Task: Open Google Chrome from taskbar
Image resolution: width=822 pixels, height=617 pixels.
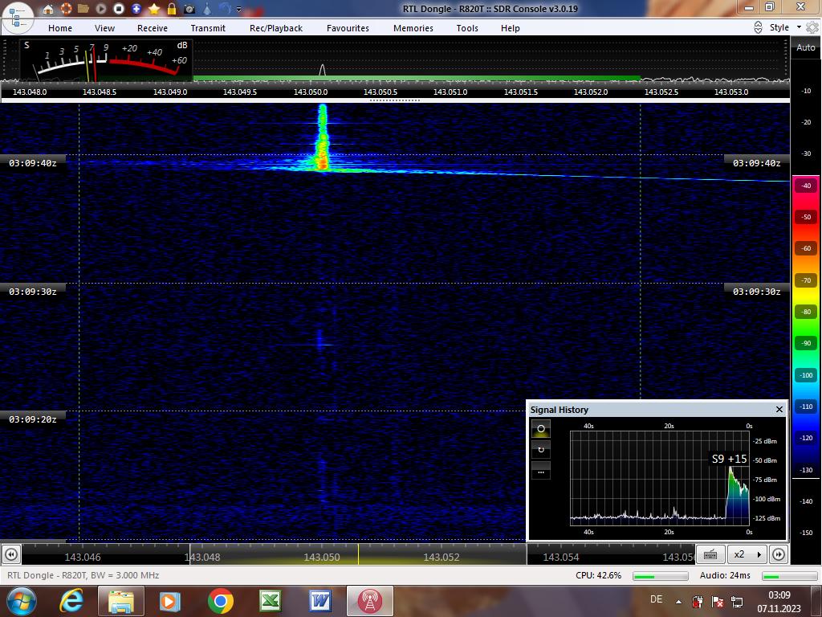Action: (220, 601)
